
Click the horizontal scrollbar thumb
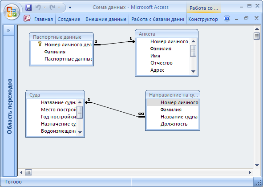[28, 172]
